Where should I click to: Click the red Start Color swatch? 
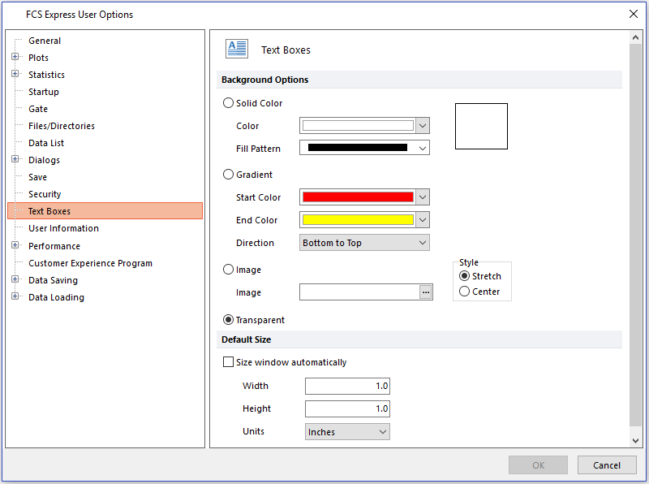(x=358, y=197)
